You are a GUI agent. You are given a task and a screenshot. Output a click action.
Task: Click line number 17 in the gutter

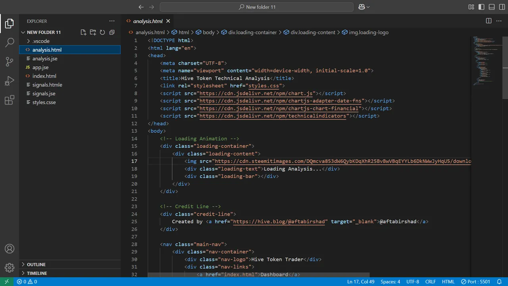pyautogui.click(x=134, y=161)
